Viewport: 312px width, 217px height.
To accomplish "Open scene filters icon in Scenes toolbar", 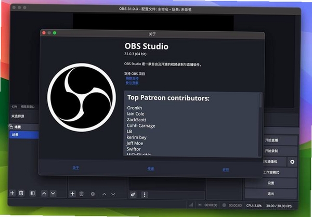I will click(32, 193).
